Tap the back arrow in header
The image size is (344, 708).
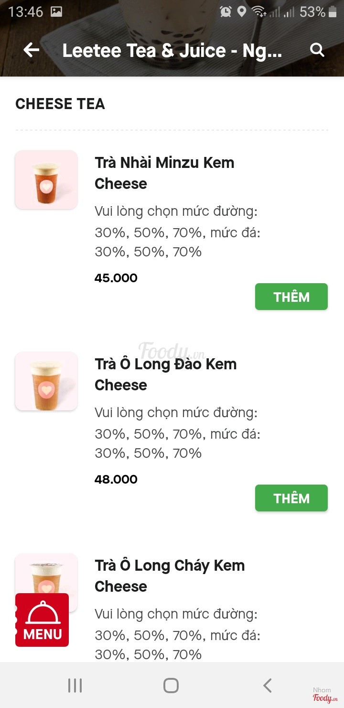(x=32, y=50)
